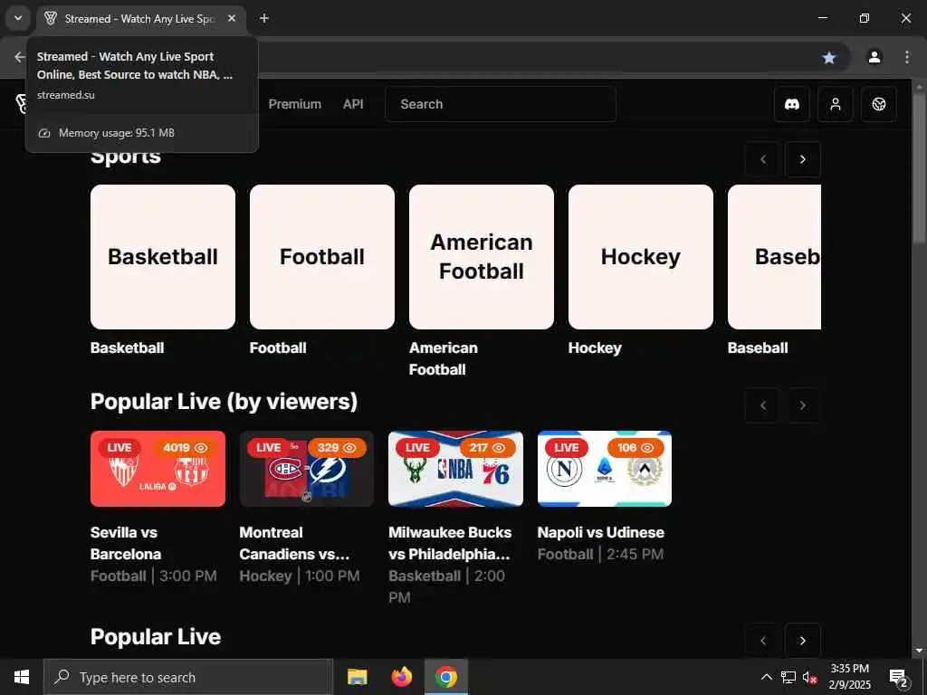Image resolution: width=927 pixels, height=695 pixels.
Task: Open the Discord icon in the header
Action: pyautogui.click(x=791, y=104)
